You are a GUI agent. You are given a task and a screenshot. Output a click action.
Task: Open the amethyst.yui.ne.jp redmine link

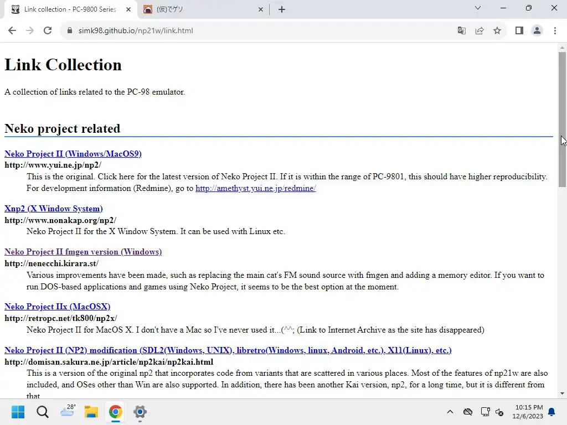coord(256,188)
